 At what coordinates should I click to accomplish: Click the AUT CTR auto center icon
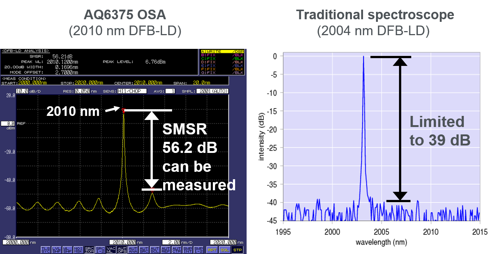pyautogui.click(x=177, y=250)
